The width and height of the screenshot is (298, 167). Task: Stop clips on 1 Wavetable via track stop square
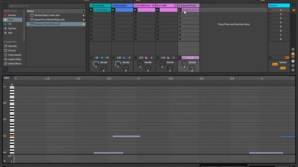point(91,58)
